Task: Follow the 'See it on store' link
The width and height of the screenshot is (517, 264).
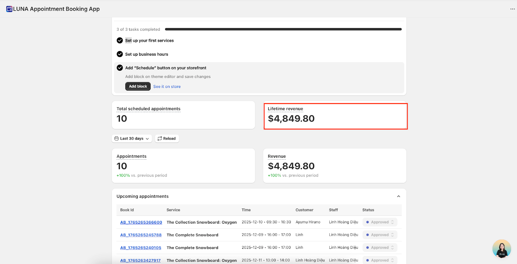Action: pos(167,87)
